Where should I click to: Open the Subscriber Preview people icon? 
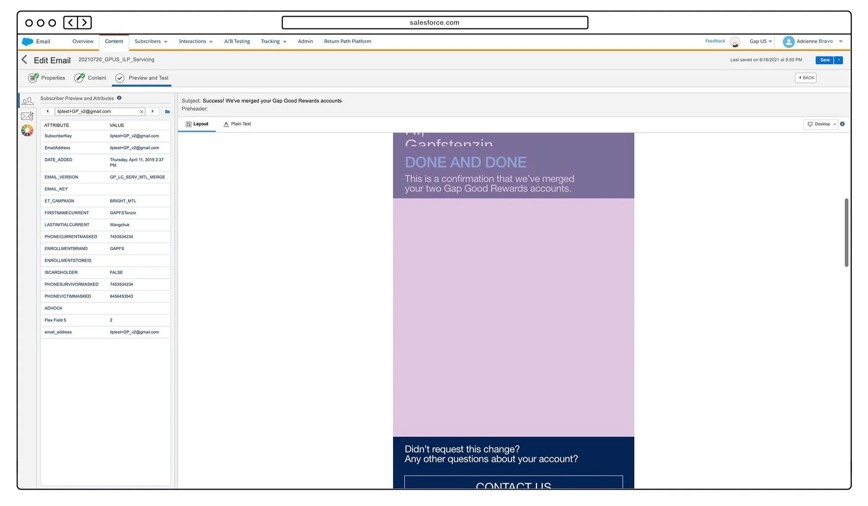[27, 101]
